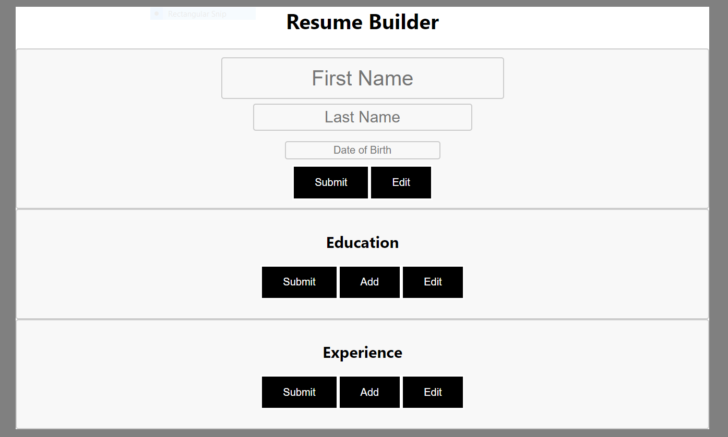Submit the Education section

pos(299,282)
